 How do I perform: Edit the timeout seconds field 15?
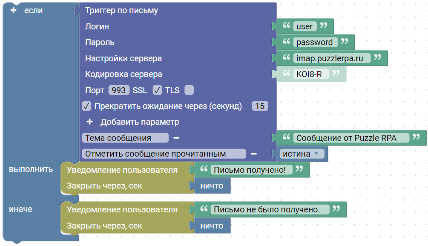pos(260,106)
